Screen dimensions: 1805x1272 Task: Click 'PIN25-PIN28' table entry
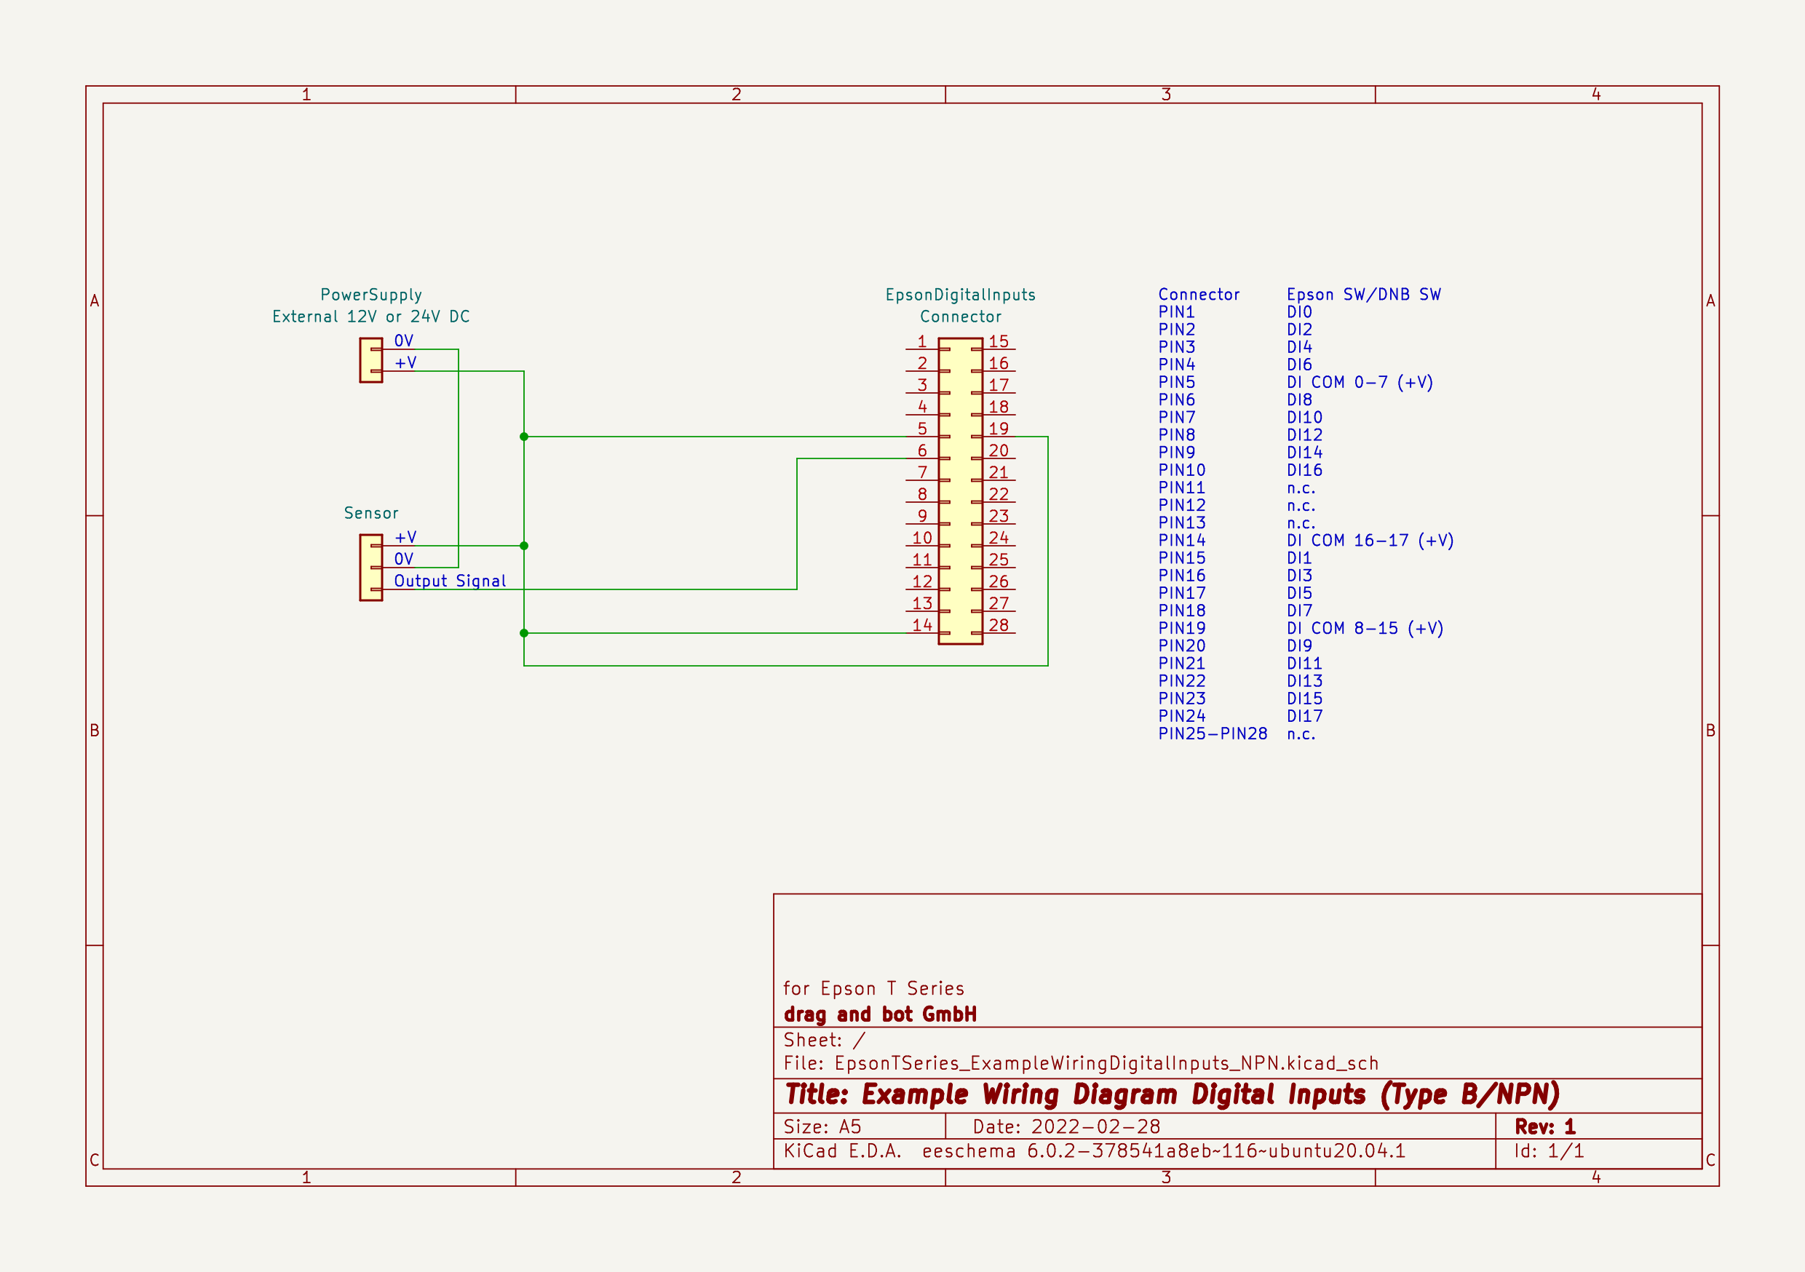click(1213, 734)
